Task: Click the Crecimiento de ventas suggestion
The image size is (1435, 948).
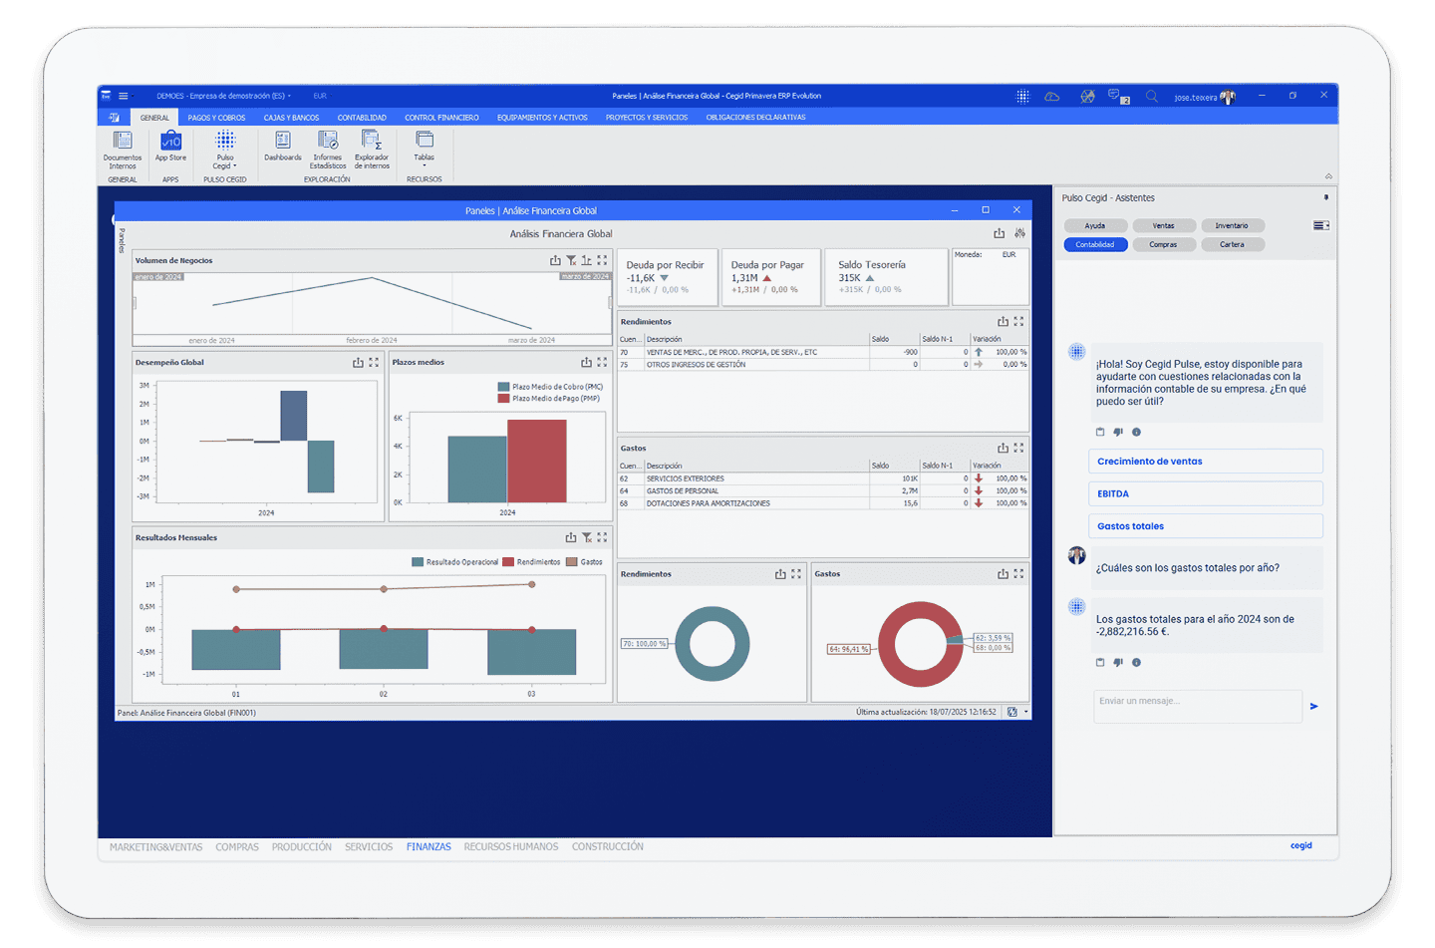Action: tap(1206, 462)
